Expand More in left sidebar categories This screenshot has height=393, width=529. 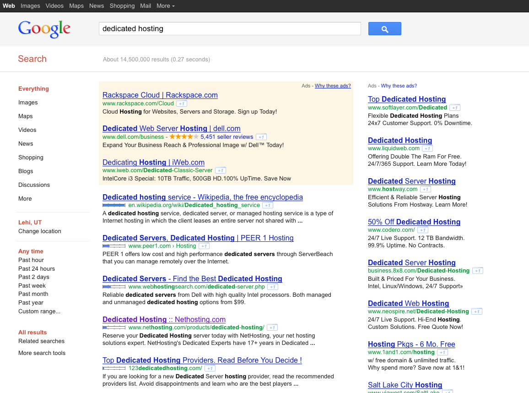tap(25, 199)
